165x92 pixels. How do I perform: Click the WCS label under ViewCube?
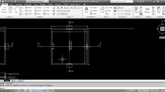point(162,38)
